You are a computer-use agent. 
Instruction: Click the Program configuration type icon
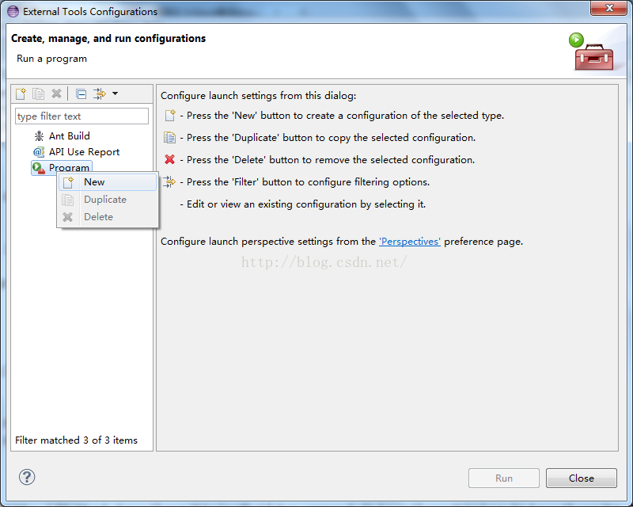click(36, 168)
